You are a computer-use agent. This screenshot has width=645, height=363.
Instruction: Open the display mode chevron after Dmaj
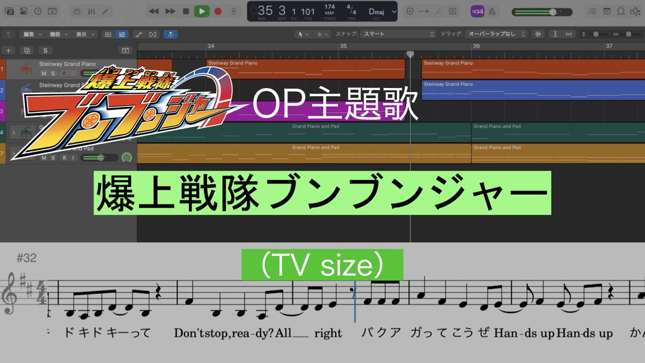click(394, 11)
